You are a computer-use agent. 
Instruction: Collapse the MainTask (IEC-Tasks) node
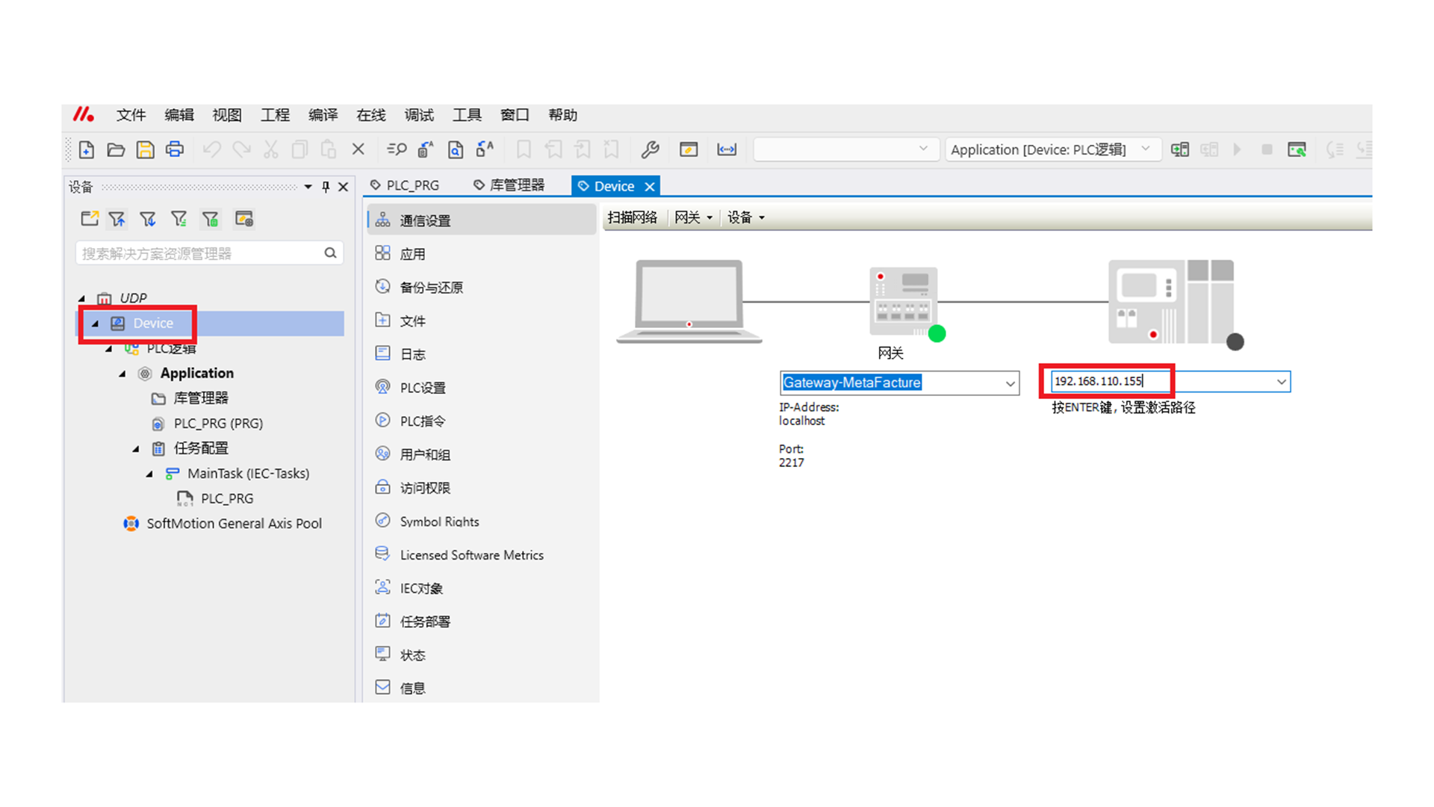[x=149, y=474]
